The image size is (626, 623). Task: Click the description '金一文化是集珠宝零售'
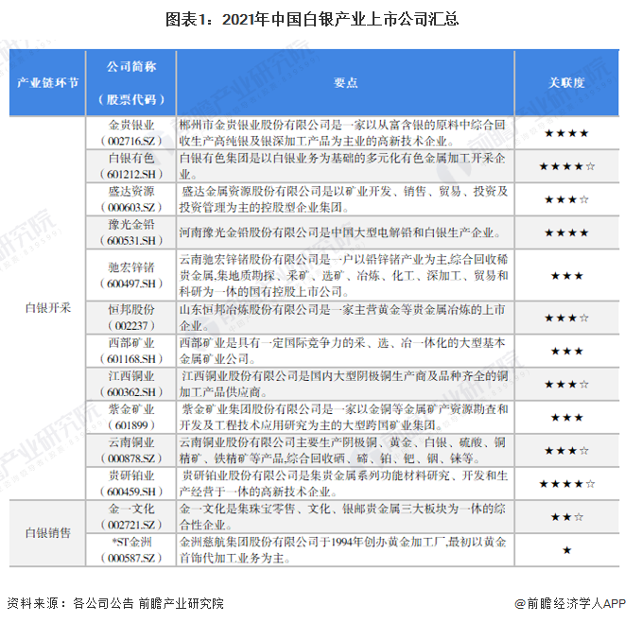(x=342, y=516)
